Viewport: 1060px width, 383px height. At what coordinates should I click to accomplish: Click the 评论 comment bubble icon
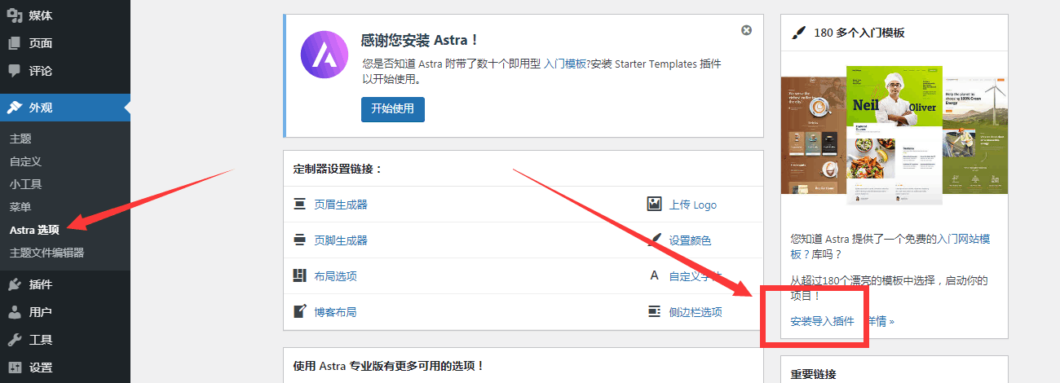pyautogui.click(x=15, y=71)
